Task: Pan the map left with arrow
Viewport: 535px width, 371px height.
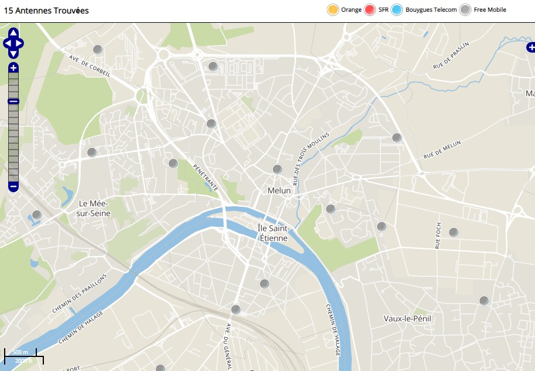Action: tap(6, 43)
